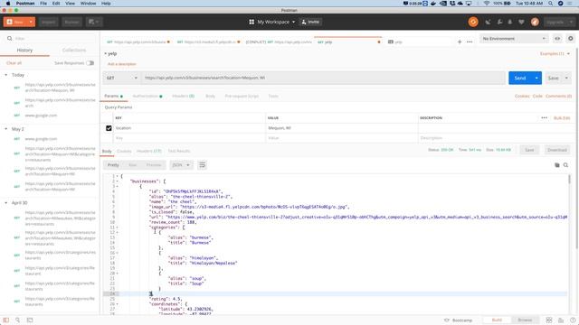Viewport: 579px width, 325px height.
Task: Open the response Body tab
Action: click(x=107, y=151)
